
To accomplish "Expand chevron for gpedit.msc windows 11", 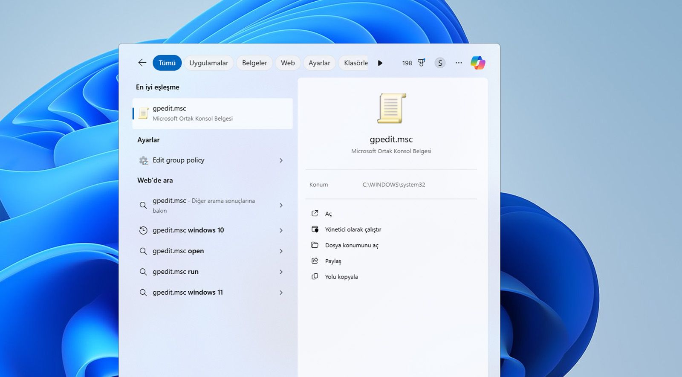I will click(x=281, y=293).
